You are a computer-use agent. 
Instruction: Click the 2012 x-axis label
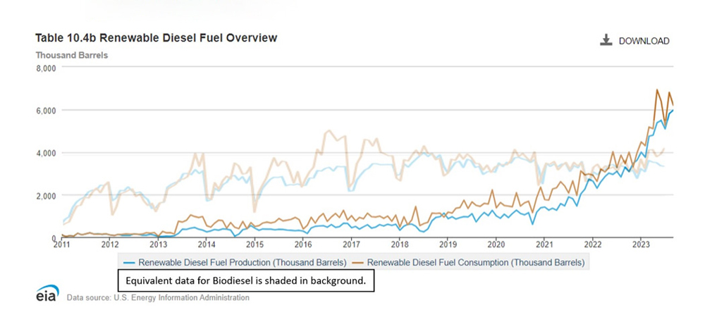110,244
